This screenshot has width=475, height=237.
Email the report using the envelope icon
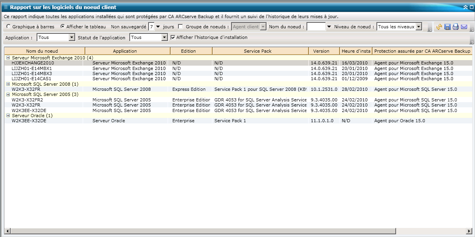pos(463,27)
